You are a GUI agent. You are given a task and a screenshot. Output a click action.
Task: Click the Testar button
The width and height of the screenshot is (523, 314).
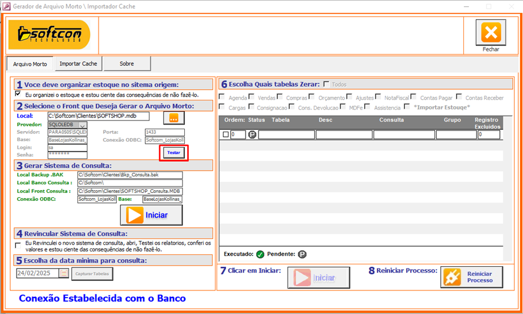click(x=174, y=152)
